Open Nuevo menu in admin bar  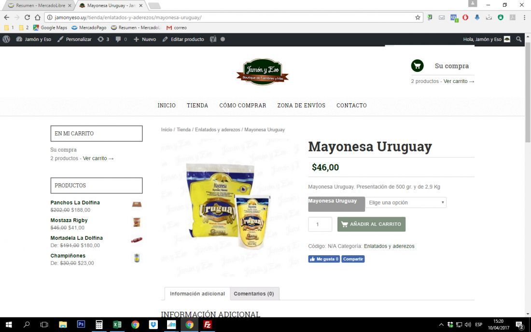(145, 39)
